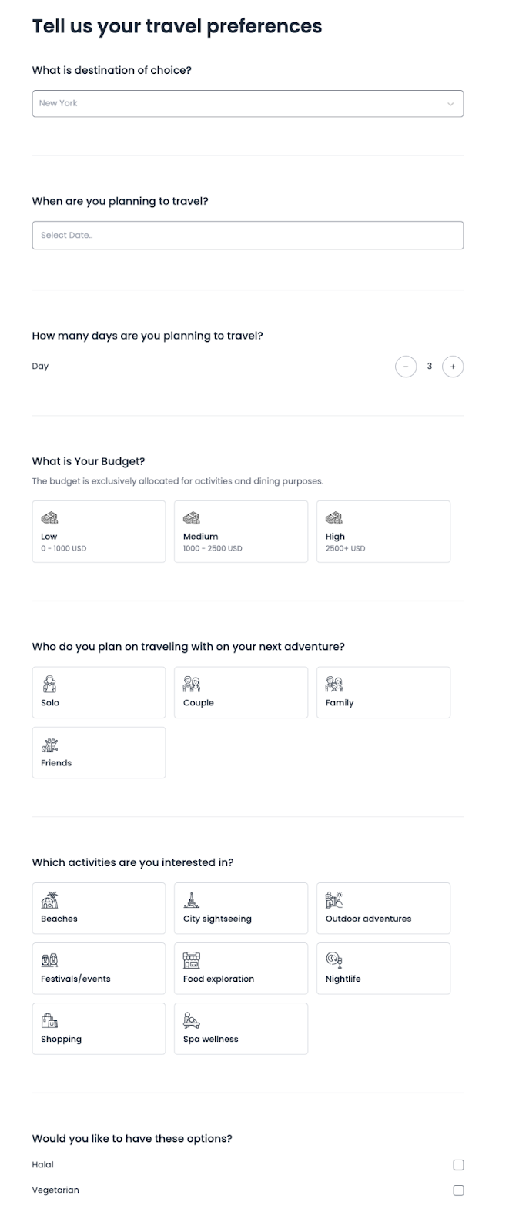Image resolution: width=519 pixels, height=1232 pixels.
Task: Select the Shopping bags icon
Action: [x=49, y=1019]
